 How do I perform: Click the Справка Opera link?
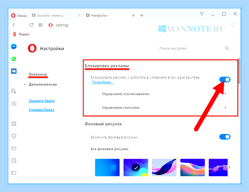(x=41, y=110)
